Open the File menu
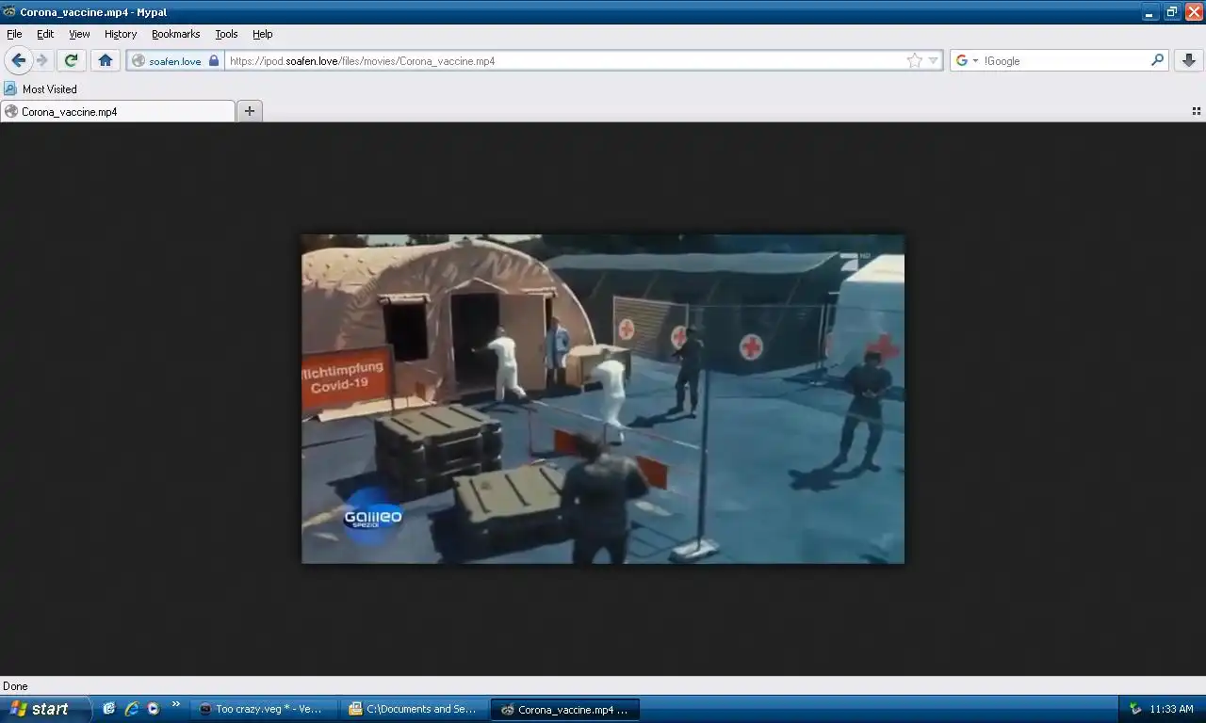Viewport: 1206px width, 723px height. click(x=14, y=34)
